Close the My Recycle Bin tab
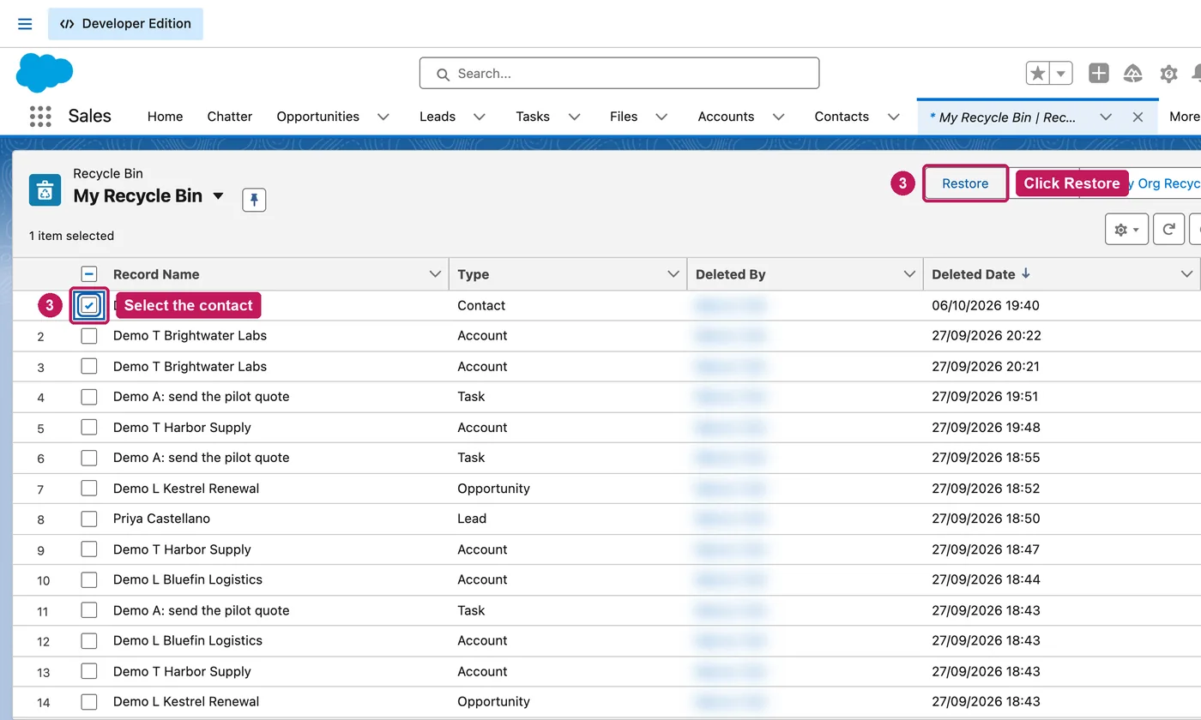1201x720 pixels. pos(1138,117)
